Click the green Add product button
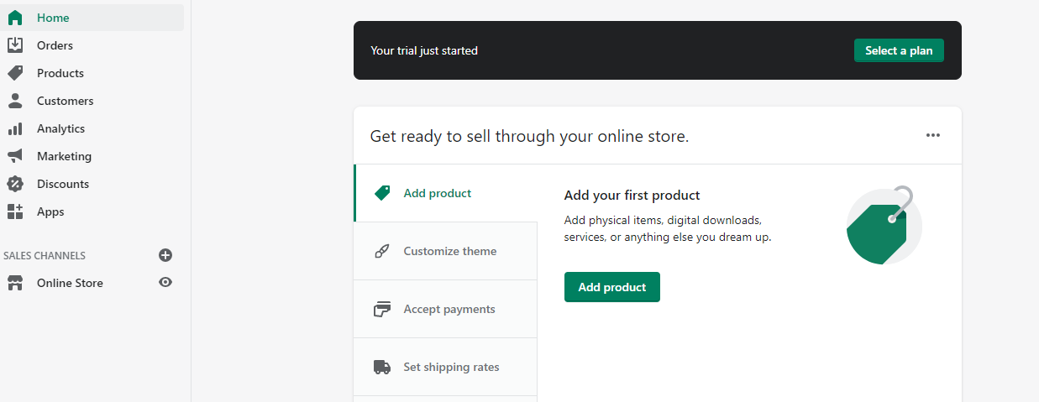 (612, 287)
